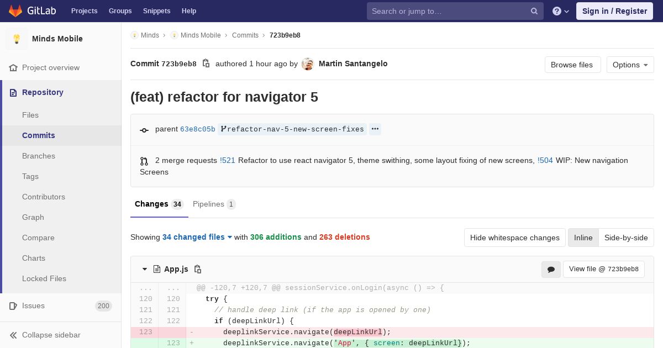Click Minds Mobile project title
The image size is (663, 348).
57,39
